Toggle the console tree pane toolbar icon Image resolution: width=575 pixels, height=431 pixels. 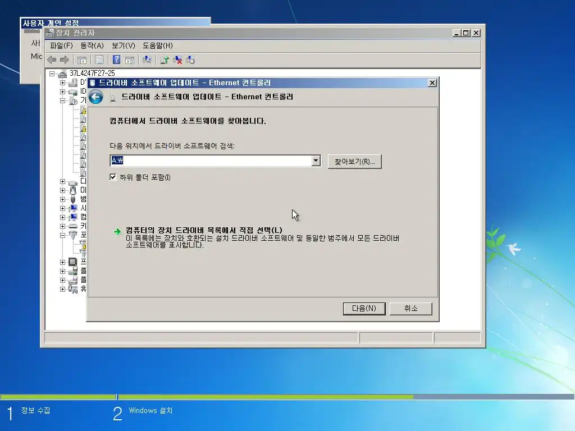tap(82, 59)
